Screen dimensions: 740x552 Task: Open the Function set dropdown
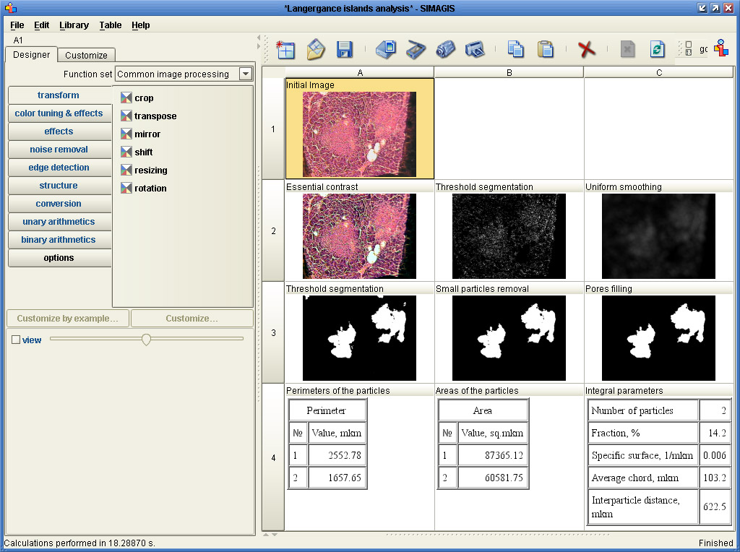246,74
